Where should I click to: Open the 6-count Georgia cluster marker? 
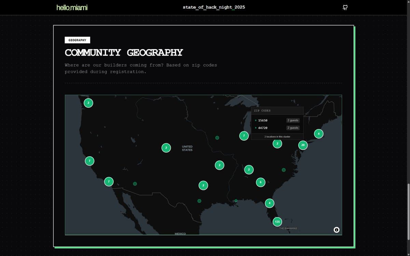tap(260, 182)
